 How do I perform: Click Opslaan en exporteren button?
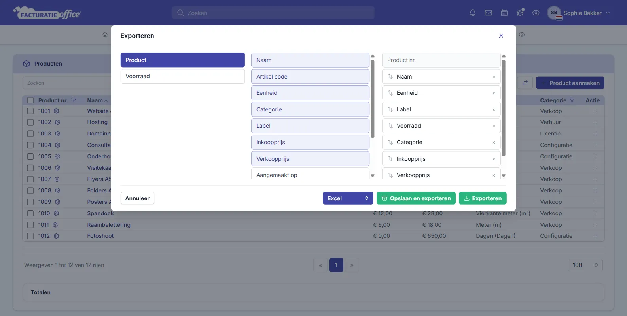point(416,198)
